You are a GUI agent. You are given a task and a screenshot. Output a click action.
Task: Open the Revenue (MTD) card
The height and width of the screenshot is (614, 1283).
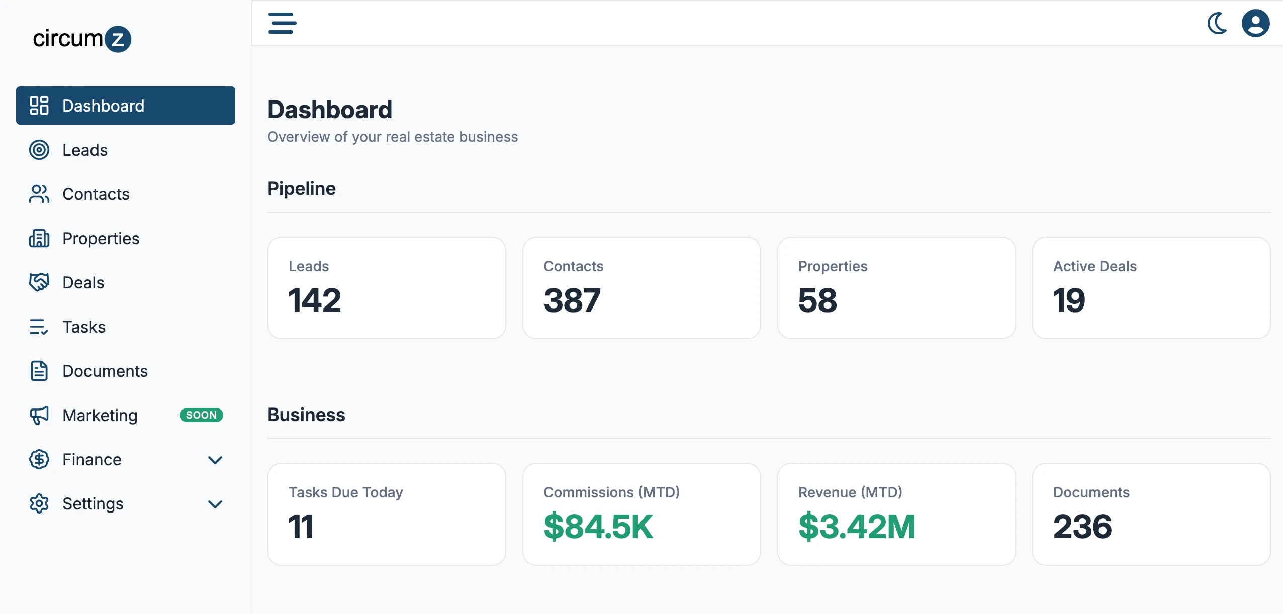pyautogui.click(x=896, y=514)
